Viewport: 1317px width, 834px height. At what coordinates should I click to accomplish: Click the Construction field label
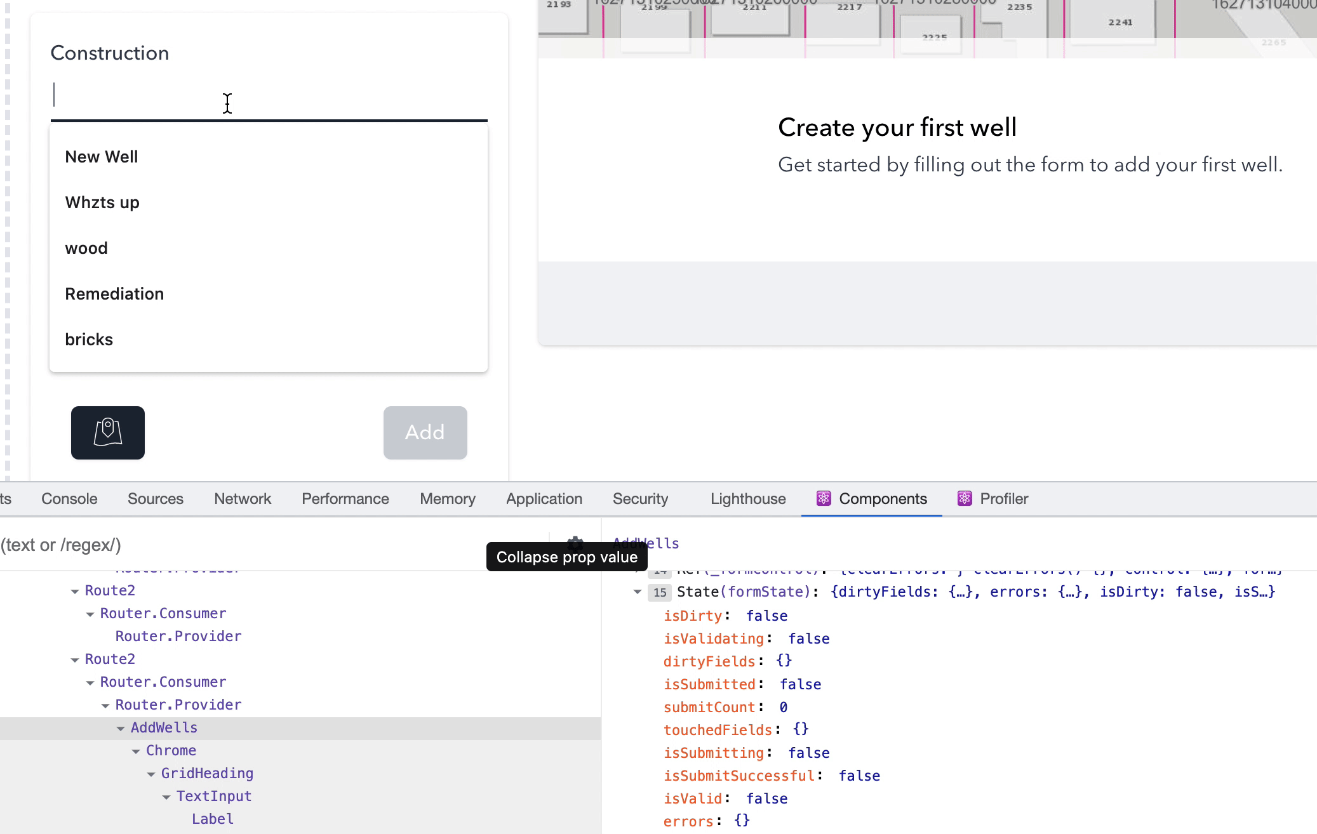(x=110, y=53)
